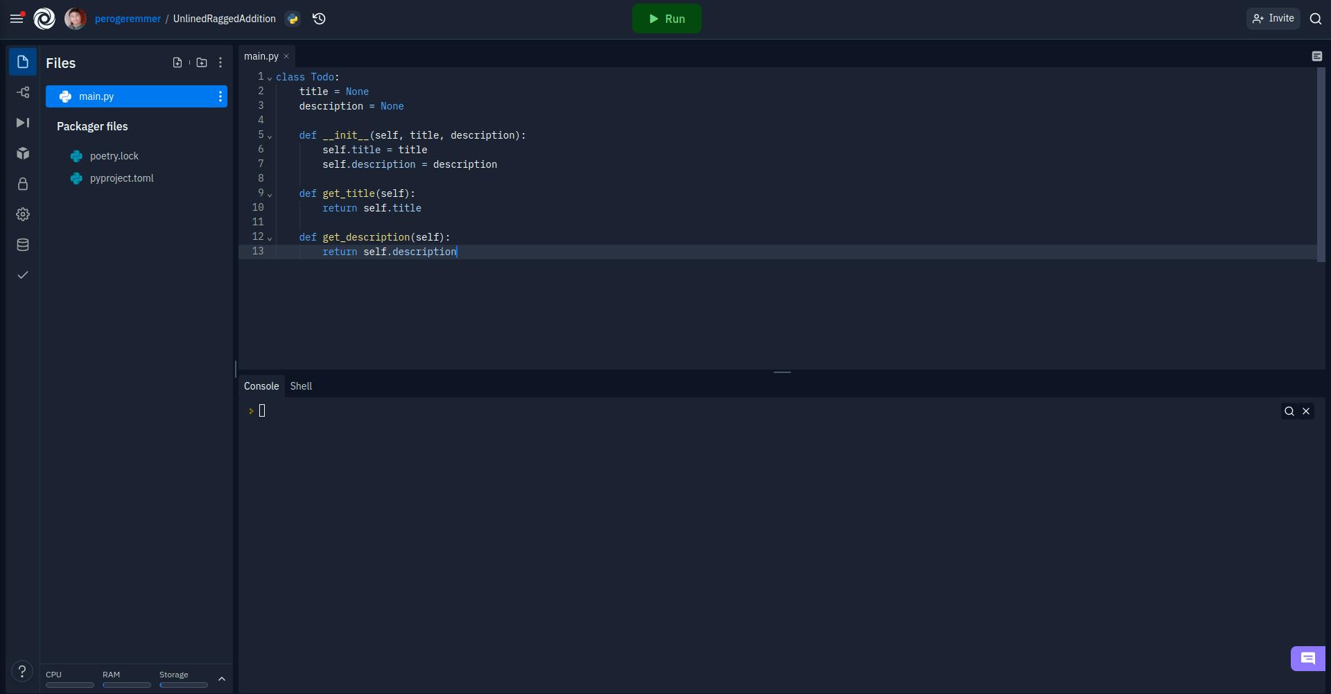This screenshot has height=694, width=1331.
Task: Add new file icon
Action: (177, 62)
